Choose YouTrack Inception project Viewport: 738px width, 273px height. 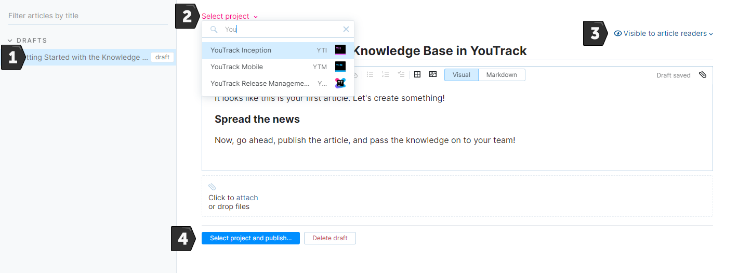pyautogui.click(x=278, y=50)
